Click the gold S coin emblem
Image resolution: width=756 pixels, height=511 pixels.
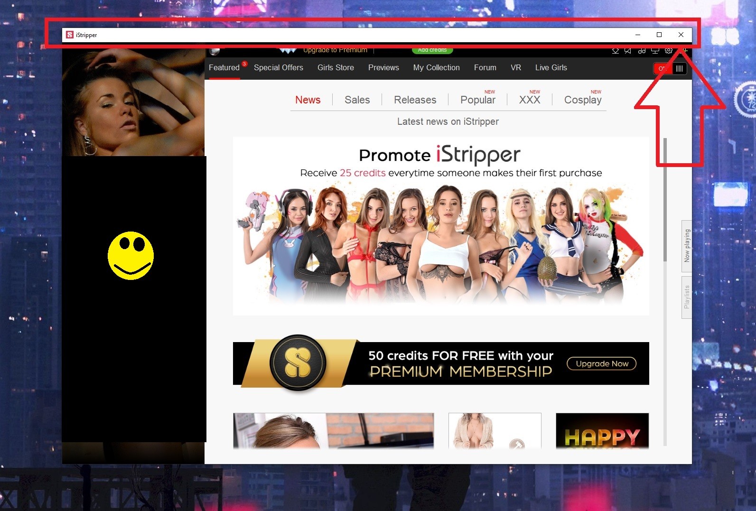pos(298,363)
